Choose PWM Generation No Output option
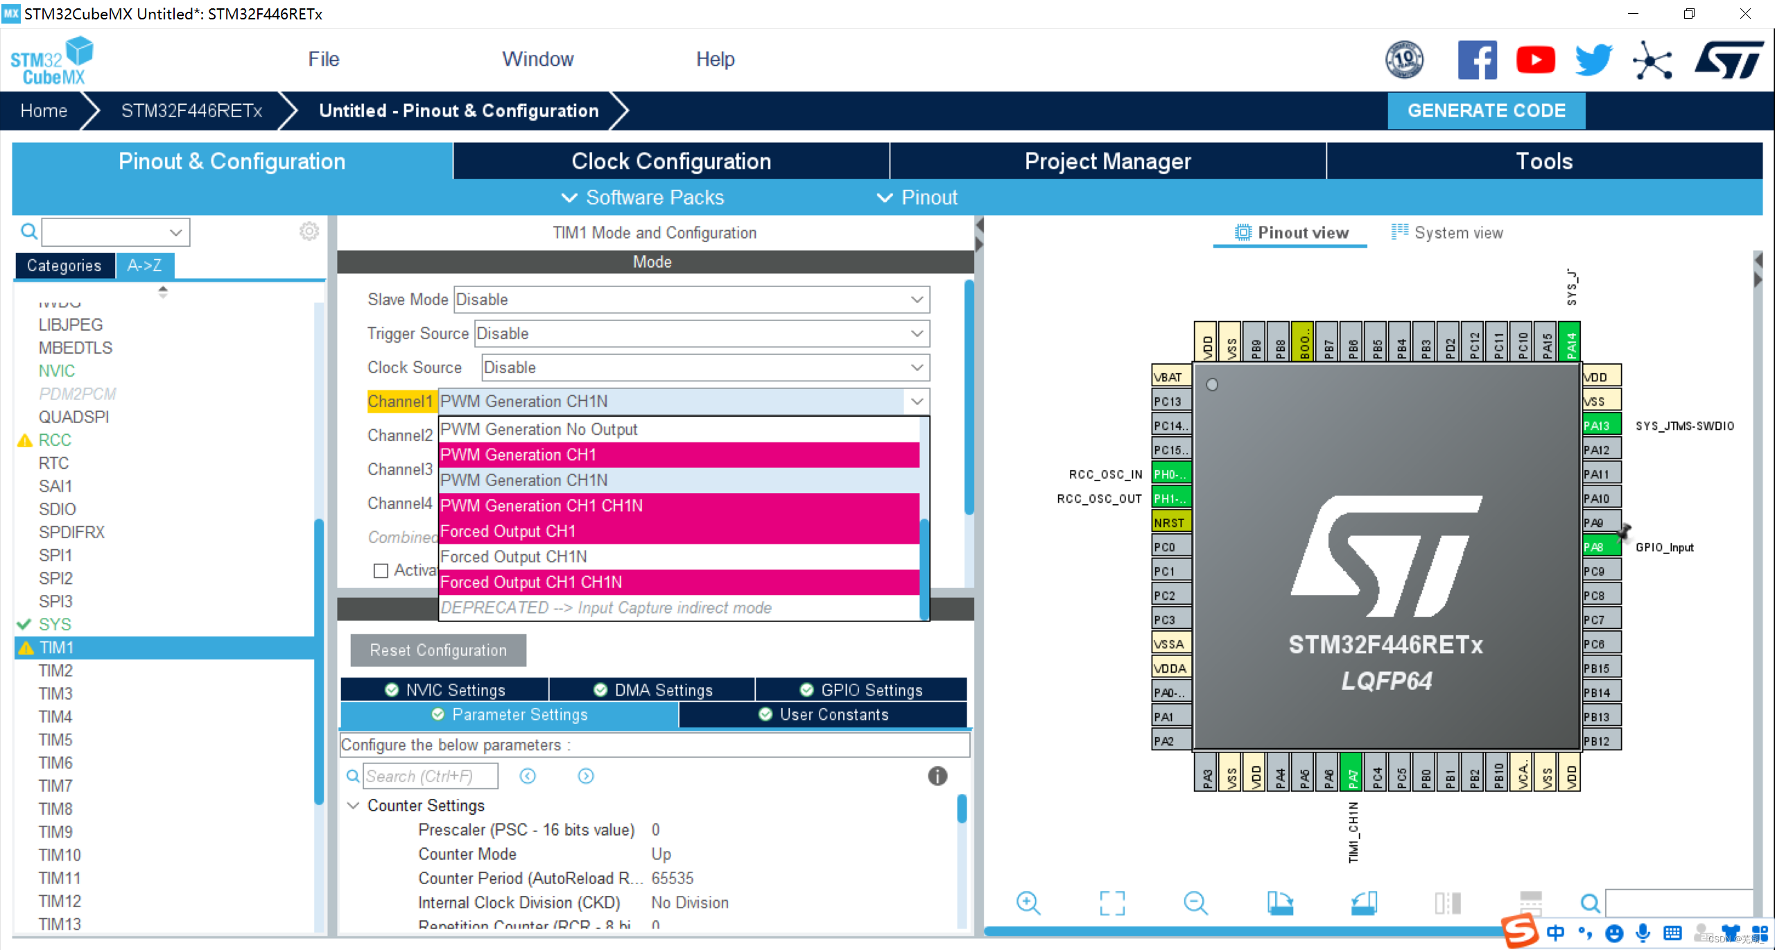 click(679, 429)
